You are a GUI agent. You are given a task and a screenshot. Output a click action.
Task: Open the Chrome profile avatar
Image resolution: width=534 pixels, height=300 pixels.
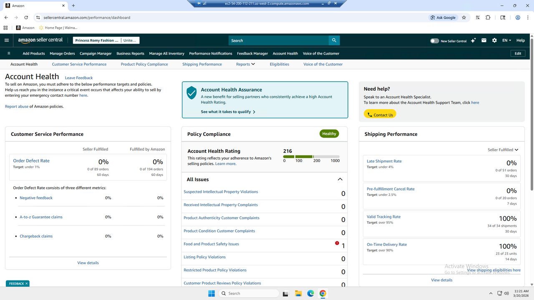[518, 17]
